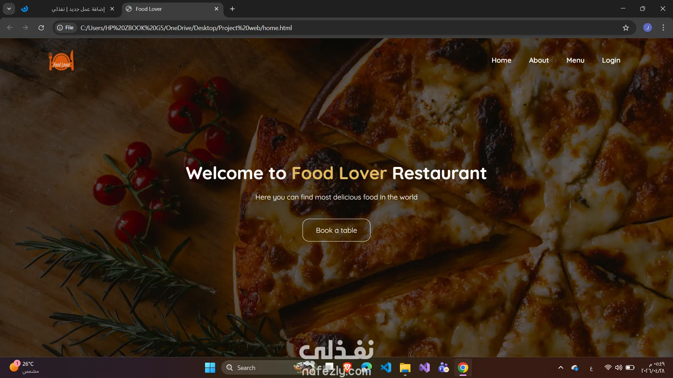Image resolution: width=673 pixels, height=378 pixels.
Task: Open the Login navigation link
Action: coord(611,60)
